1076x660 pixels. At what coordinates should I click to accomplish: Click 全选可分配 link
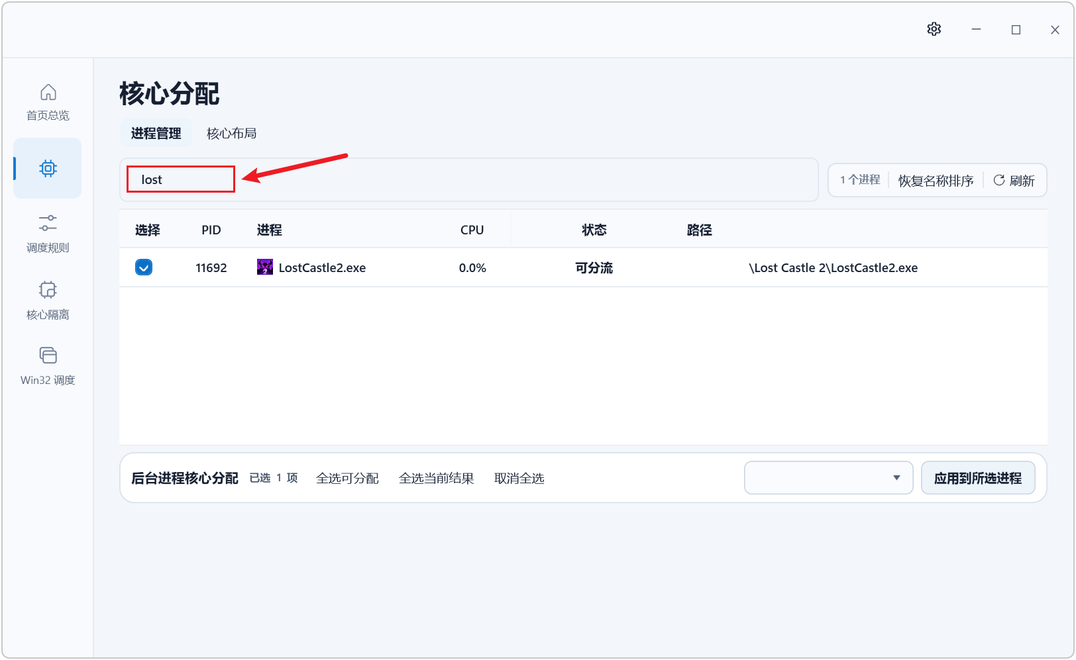347,478
